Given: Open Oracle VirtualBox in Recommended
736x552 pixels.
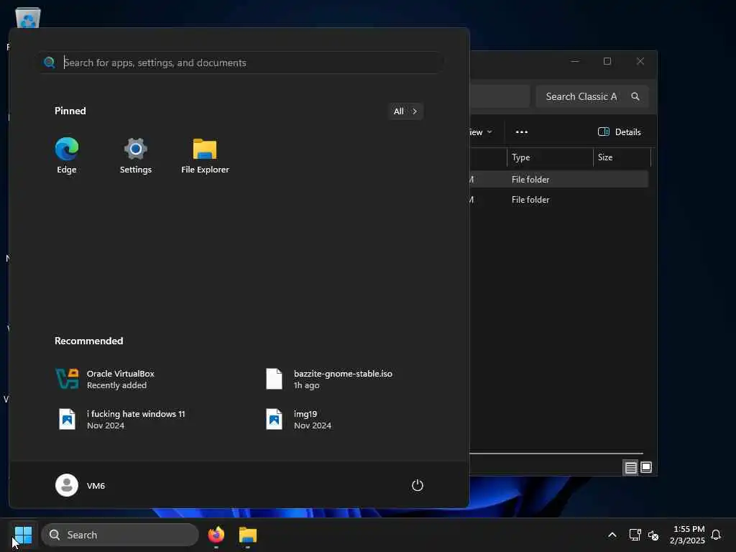Looking at the screenshot, I should [x=105, y=379].
